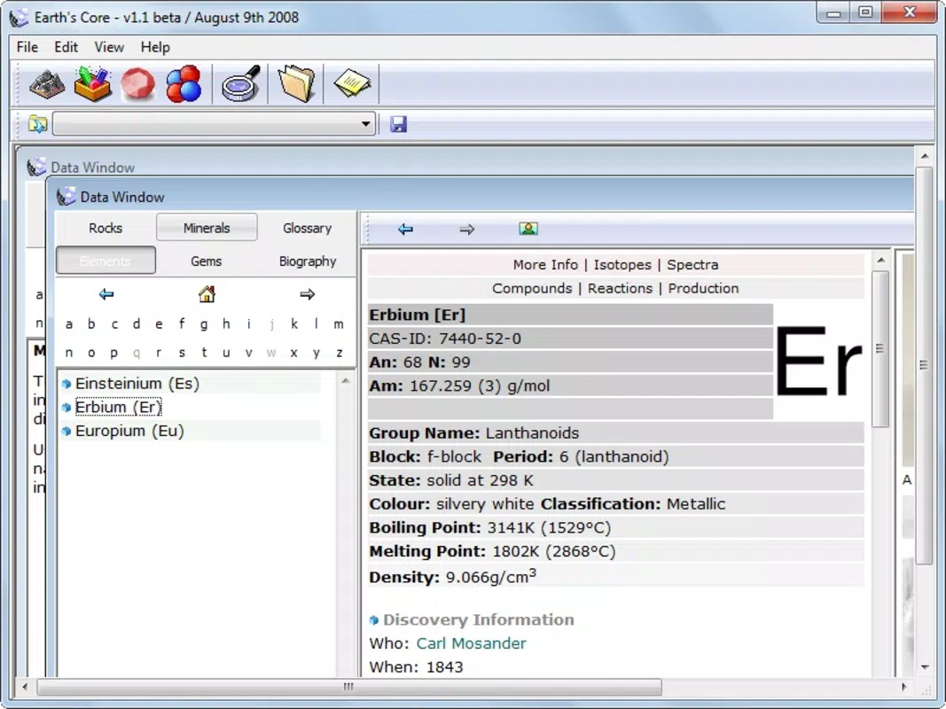Click the 'CAS-ID: 7440-52-0' row
946x709 pixels.
[570, 339]
